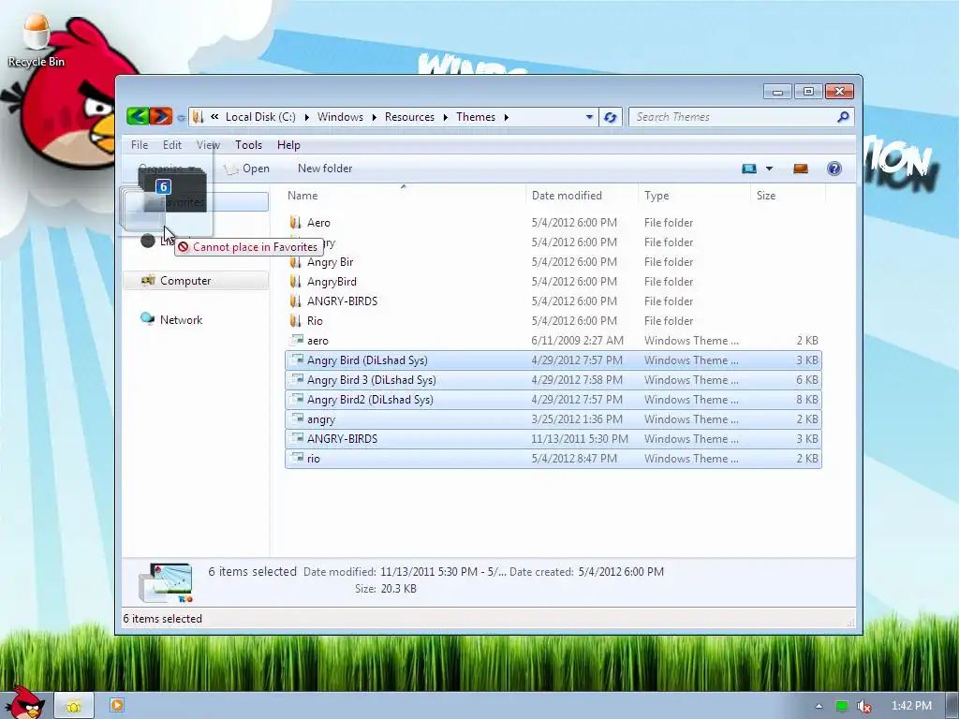Click the green Back navigation arrow

[x=139, y=116]
